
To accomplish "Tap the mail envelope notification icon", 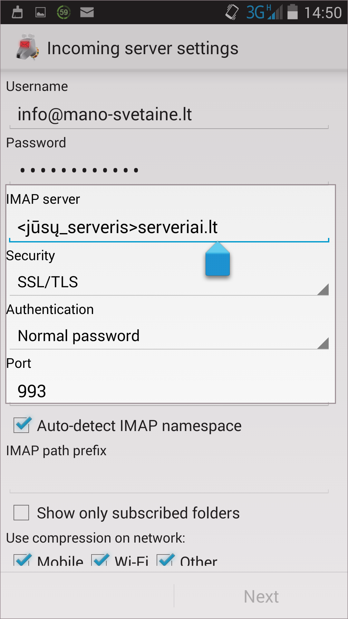I will point(87,12).
